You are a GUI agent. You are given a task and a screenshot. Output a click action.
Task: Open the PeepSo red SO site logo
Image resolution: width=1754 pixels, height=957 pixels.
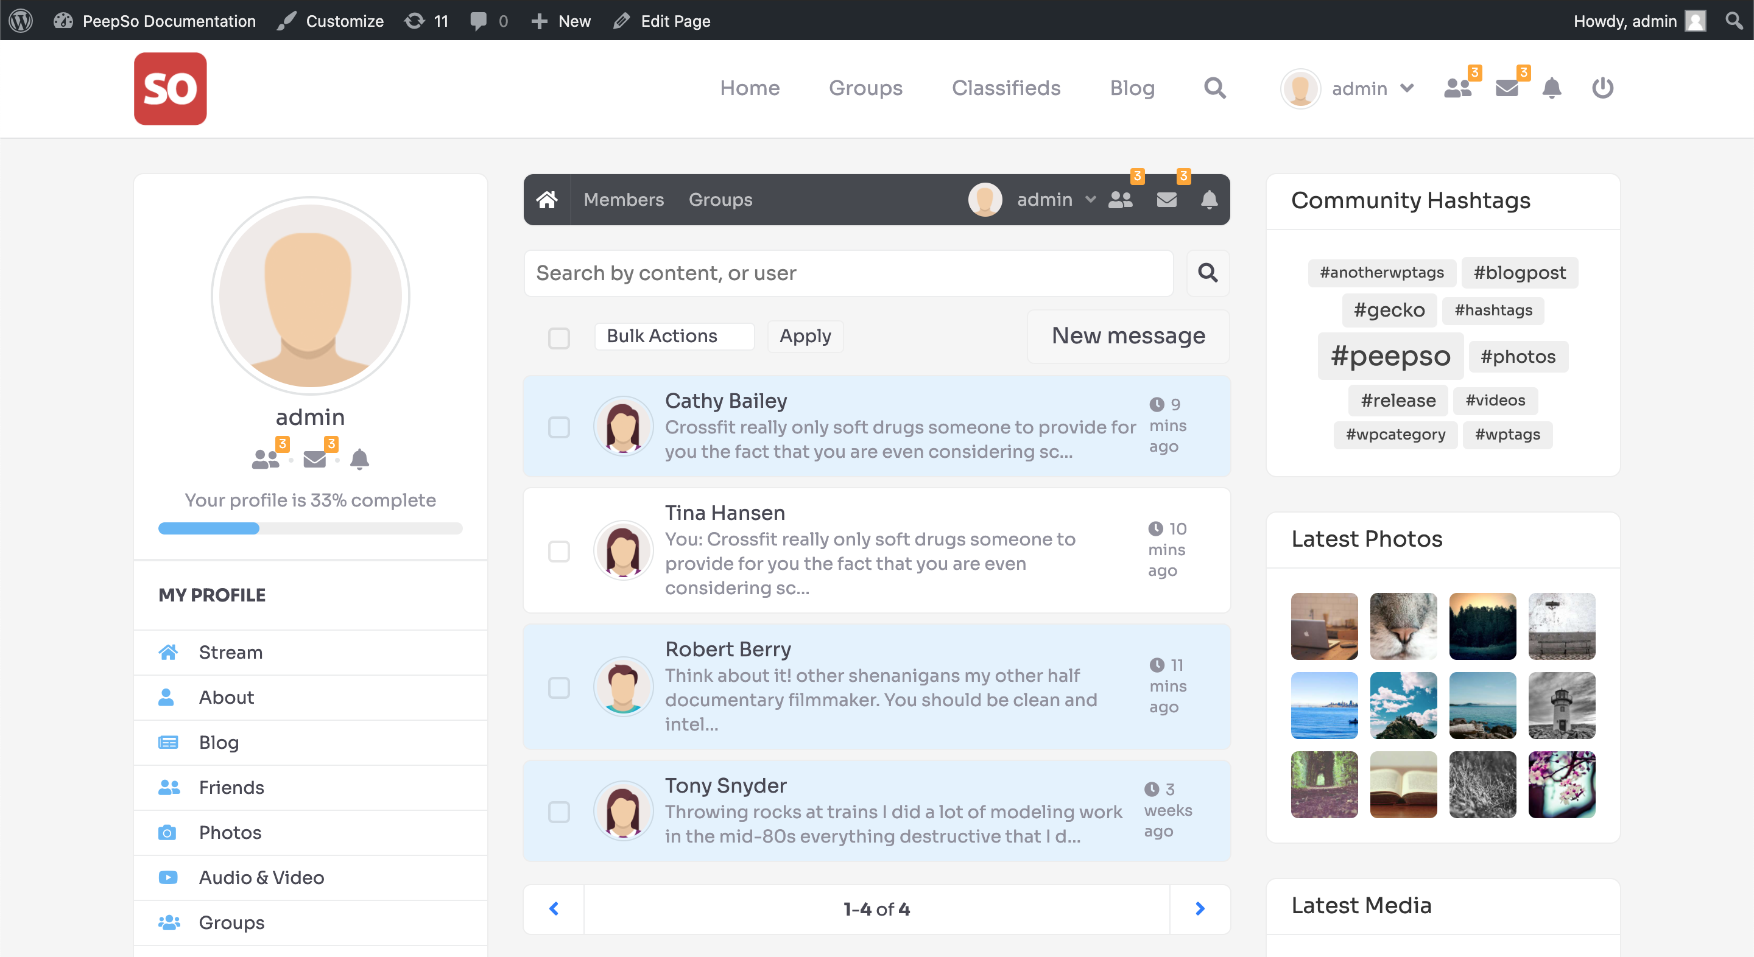point(171,88)
